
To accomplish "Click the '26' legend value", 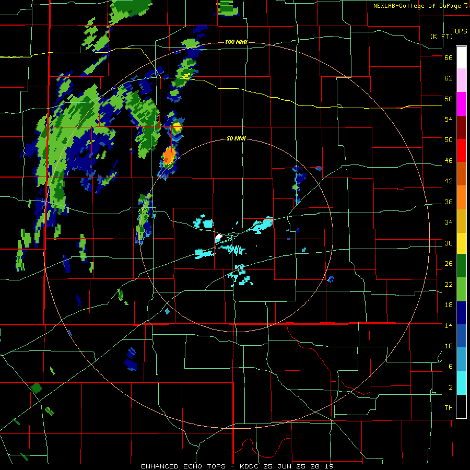I will (x=449, y=264).
